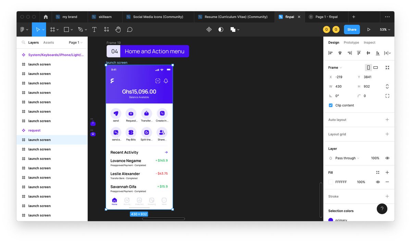Expand the shape tools options arrow

pyautogui.click(x=71, y=30)
